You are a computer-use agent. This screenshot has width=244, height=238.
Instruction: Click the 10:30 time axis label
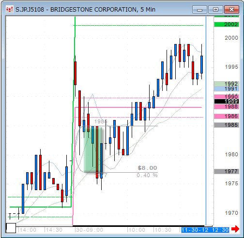163,230
